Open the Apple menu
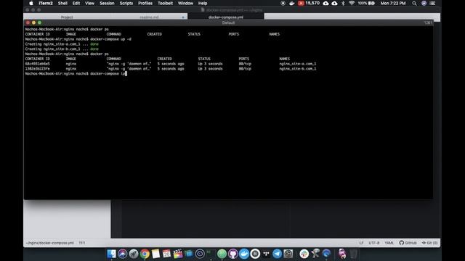The width and height of the screenshot is (465, 261). click(31, 3)
